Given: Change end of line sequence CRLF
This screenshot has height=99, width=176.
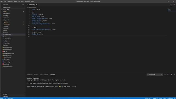Looking at the screenshot, I should click(x=164, y=98).
